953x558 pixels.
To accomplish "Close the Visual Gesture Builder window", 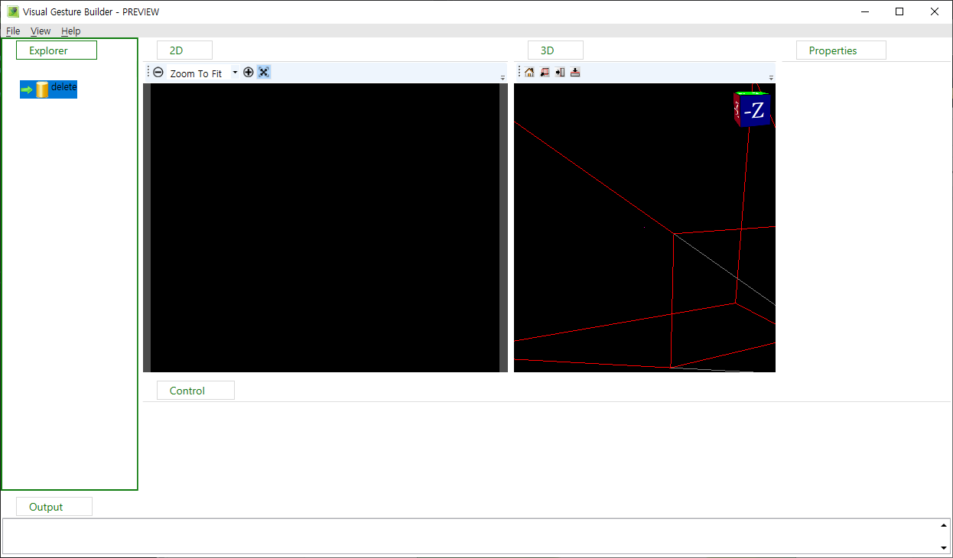I will (935, 11).
